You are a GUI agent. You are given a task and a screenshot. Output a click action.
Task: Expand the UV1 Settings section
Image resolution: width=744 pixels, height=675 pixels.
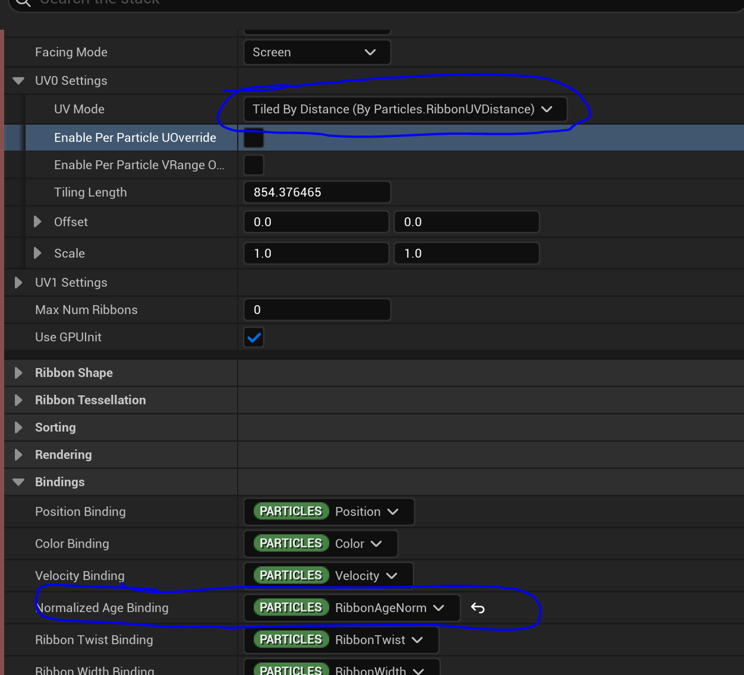pos(18,283)
